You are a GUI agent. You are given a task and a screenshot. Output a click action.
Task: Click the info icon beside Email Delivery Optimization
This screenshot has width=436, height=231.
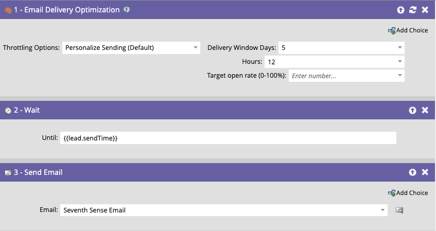pyautogui.click(x=127, y=9)
